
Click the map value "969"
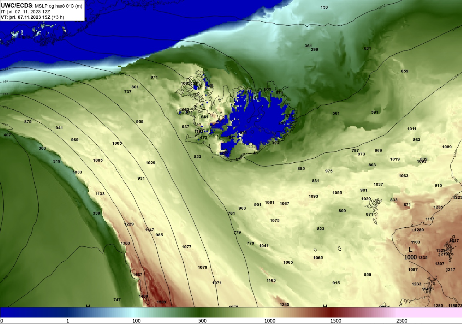[x=378, y=150]
